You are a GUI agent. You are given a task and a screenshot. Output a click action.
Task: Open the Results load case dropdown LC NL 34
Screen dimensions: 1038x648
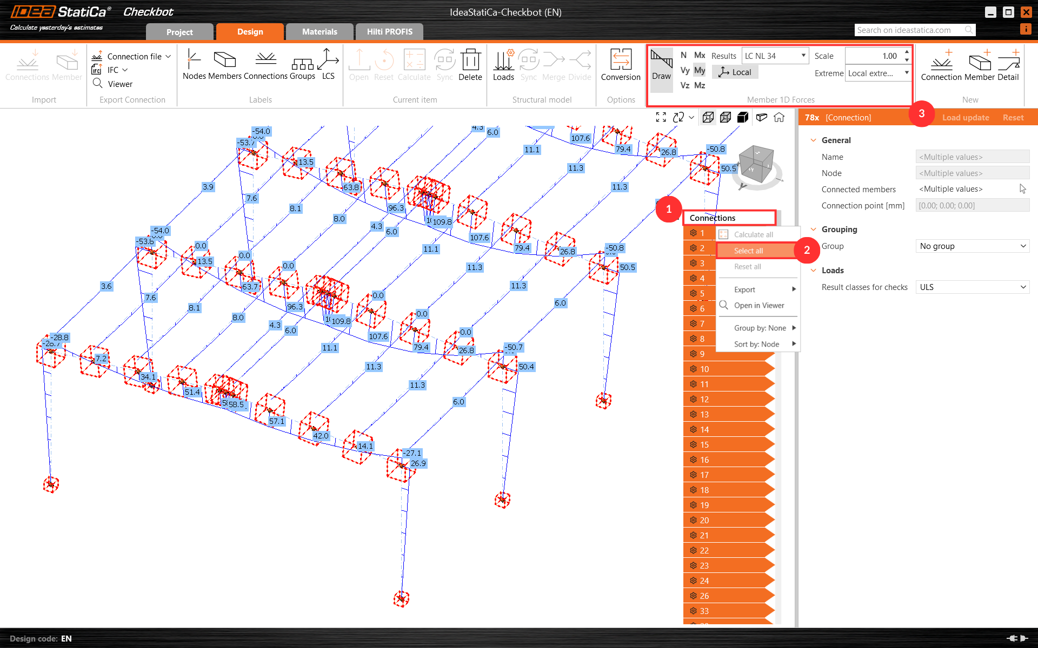(802, 55)
